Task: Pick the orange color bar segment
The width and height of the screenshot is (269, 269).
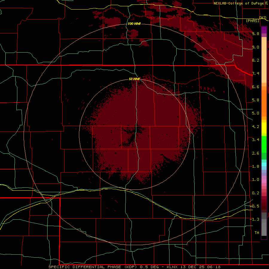Action: (x=264, y=103)
